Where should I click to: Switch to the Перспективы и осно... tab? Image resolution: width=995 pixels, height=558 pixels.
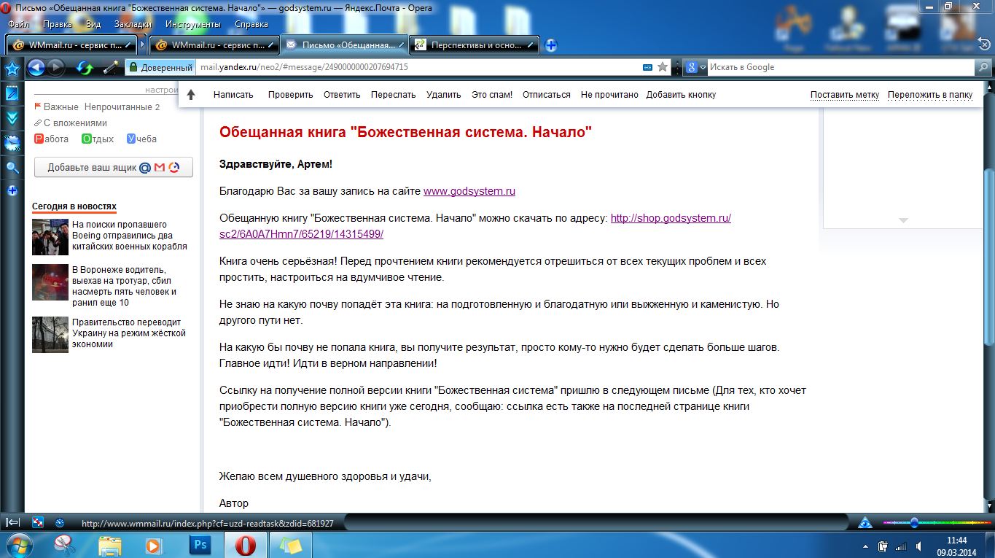click(x=475, y=45)
